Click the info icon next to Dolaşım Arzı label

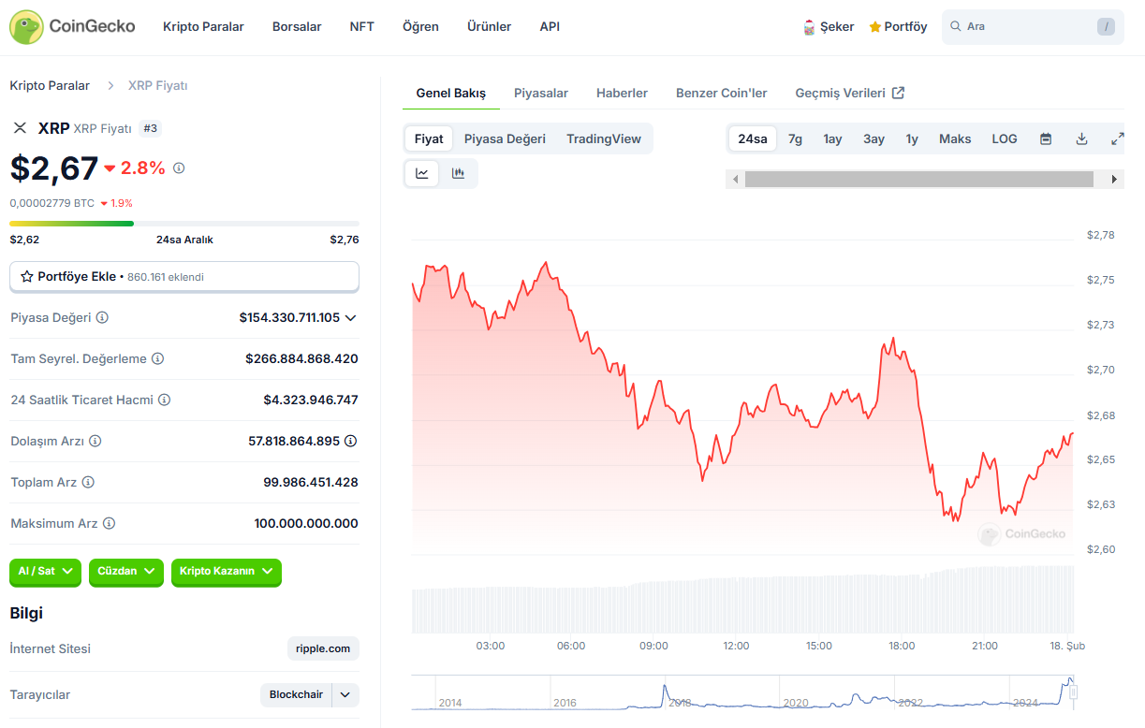95,441
